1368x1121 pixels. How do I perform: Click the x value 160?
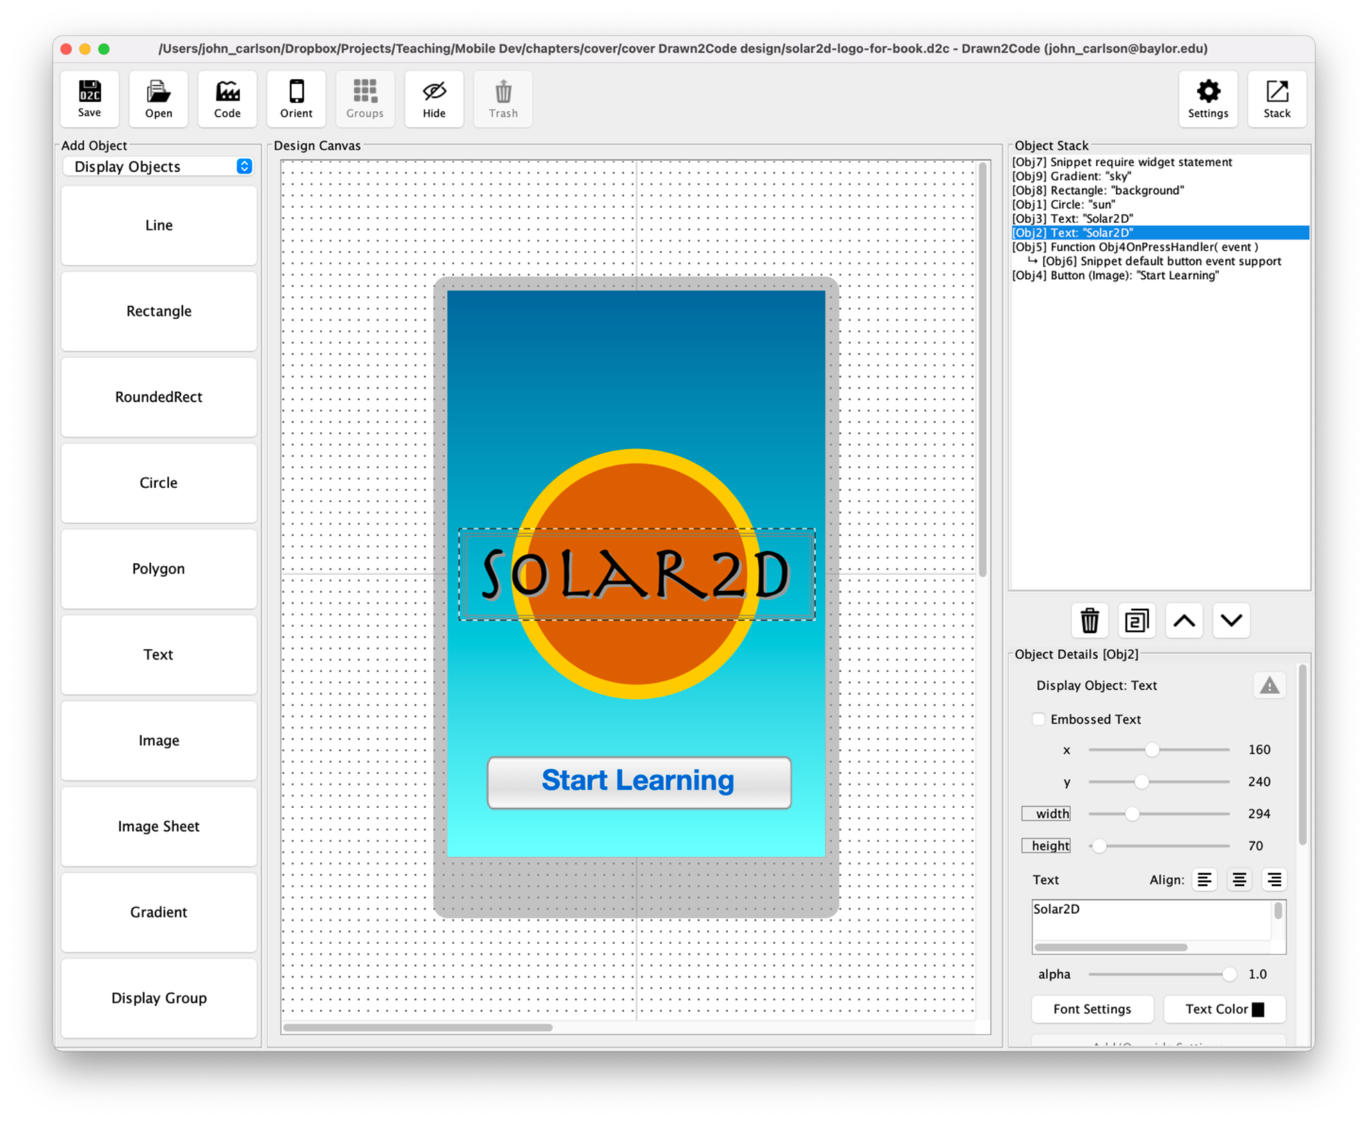pyautogui.click(x=1259, y=750)
